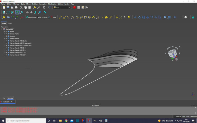Select the Draft Mirror tool

[147, 17]
